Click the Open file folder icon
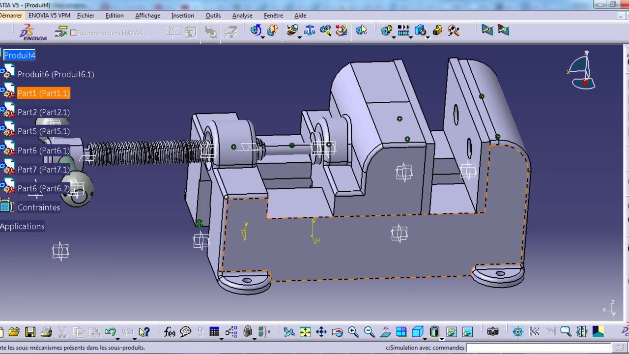The image size is (629, 354). point(14,332)
